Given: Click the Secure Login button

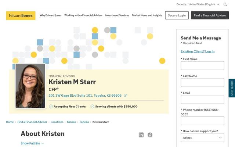Looking at the screenshot, I should pyautogui.click(x=177, y=15).
